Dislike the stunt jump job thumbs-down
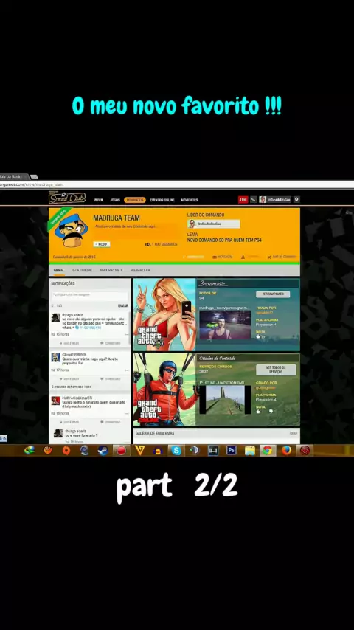 click(x=271, y=411)
